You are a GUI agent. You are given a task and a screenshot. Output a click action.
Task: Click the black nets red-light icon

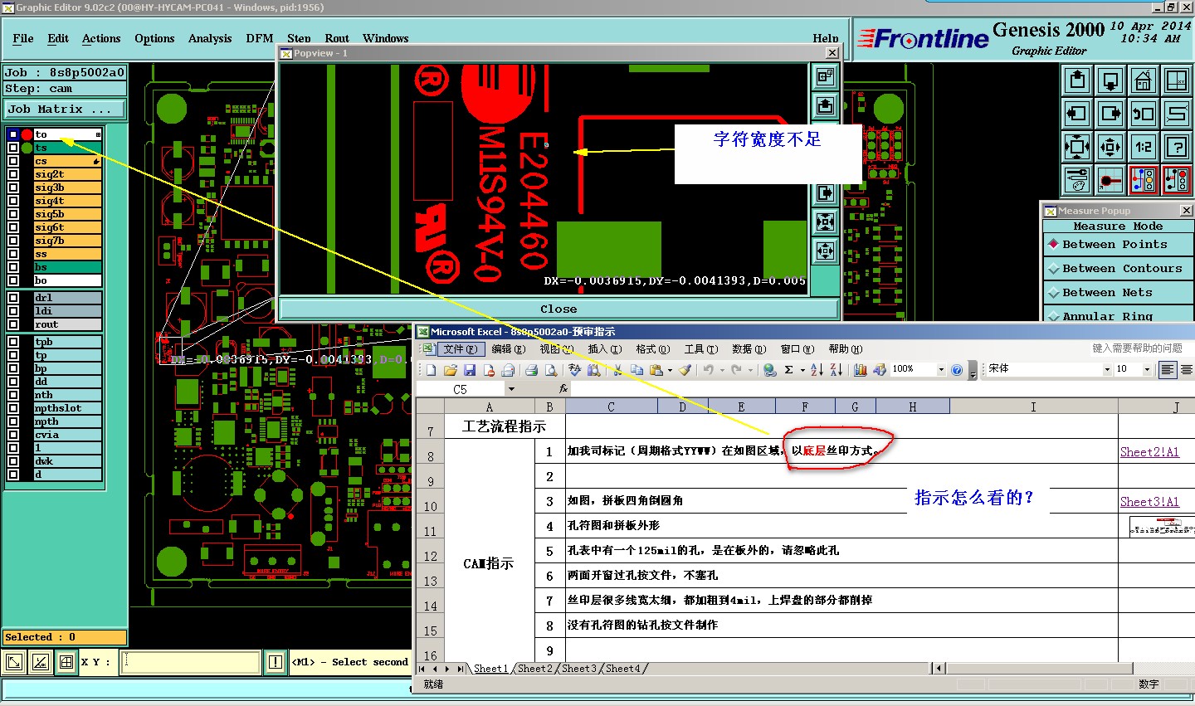click(1177, 180)
